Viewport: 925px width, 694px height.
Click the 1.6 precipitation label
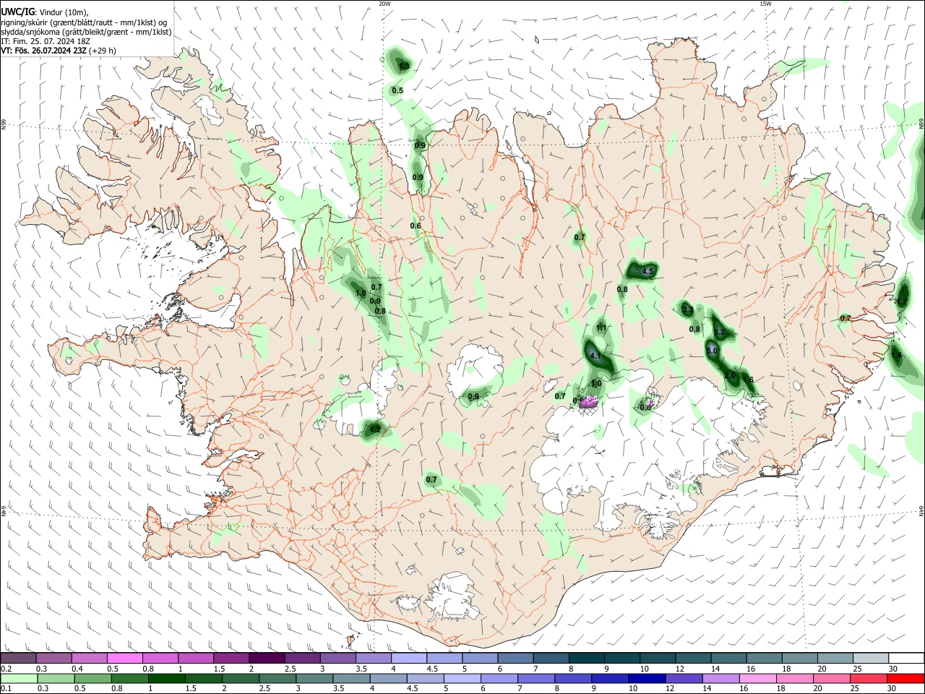point(749,380)
